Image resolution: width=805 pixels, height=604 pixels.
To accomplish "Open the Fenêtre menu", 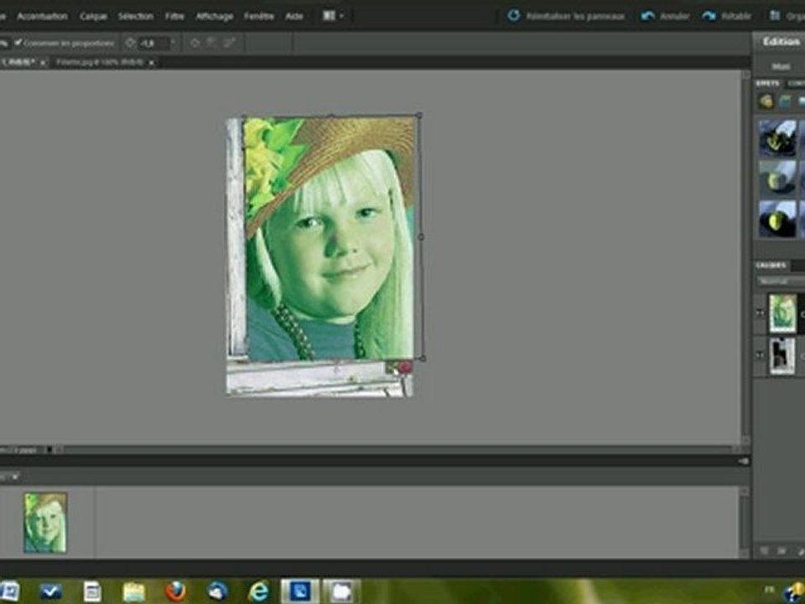I will [x=259, y=17].
